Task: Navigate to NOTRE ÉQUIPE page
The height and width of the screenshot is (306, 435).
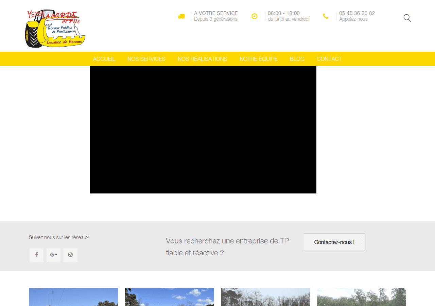Action: point(259,59)
